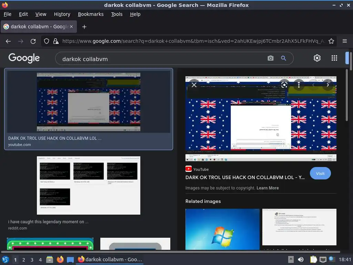The image size is (353, 265).
Task: Open the Help menu
Action: (135, 14)
